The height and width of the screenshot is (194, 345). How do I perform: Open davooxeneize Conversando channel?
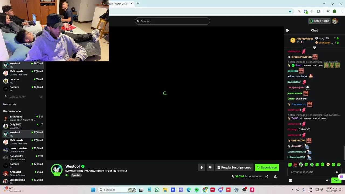pos(23,150)
